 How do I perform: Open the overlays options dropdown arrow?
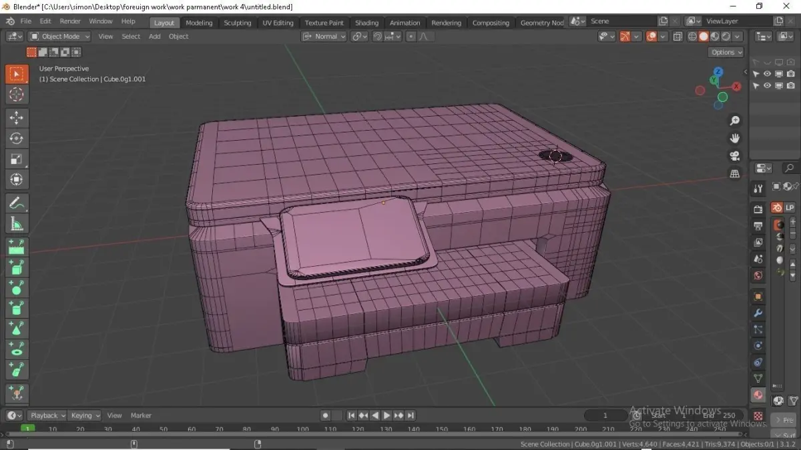coord(663,37)
